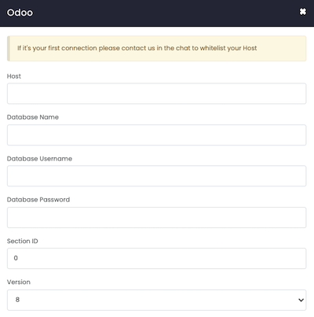Screen dimensions: 314x317
Task: Click the first connection warning text
Action: 137,48
